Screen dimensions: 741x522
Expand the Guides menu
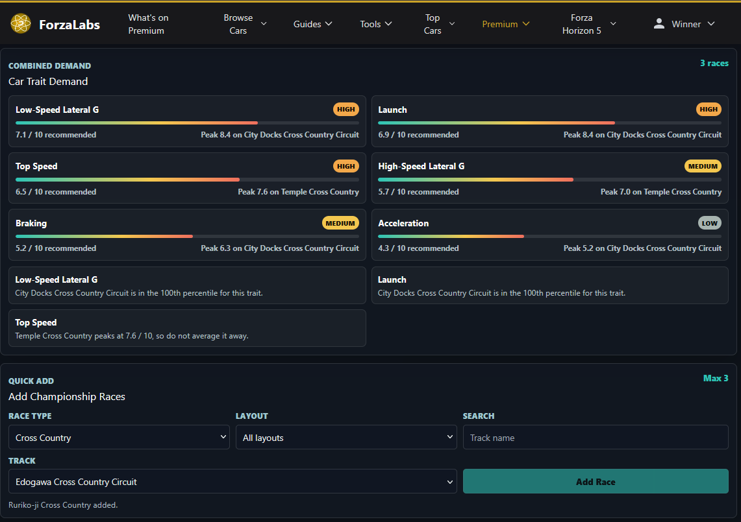[312, 24]
